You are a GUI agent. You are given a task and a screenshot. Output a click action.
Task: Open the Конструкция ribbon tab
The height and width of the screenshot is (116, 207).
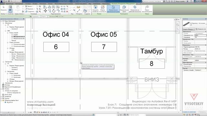pos(19,4)
